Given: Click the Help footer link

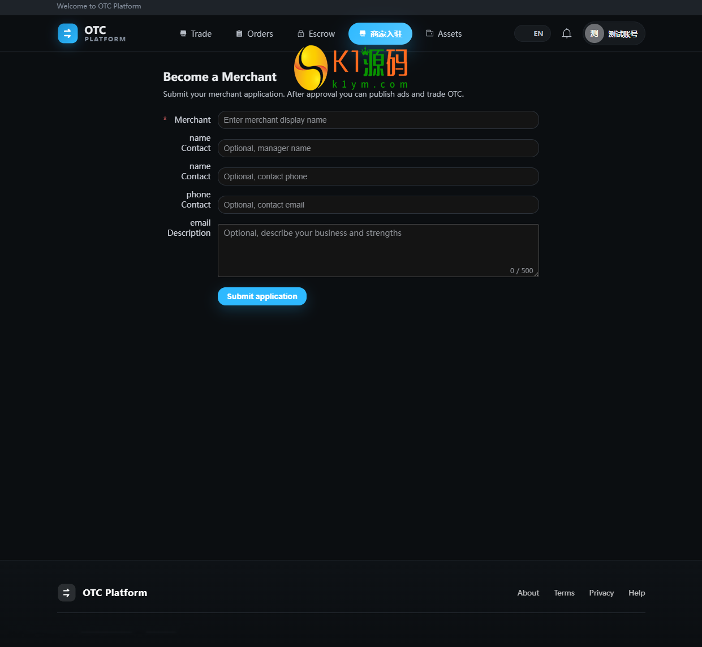Looking at the screenshot, I should pos(636,593).
